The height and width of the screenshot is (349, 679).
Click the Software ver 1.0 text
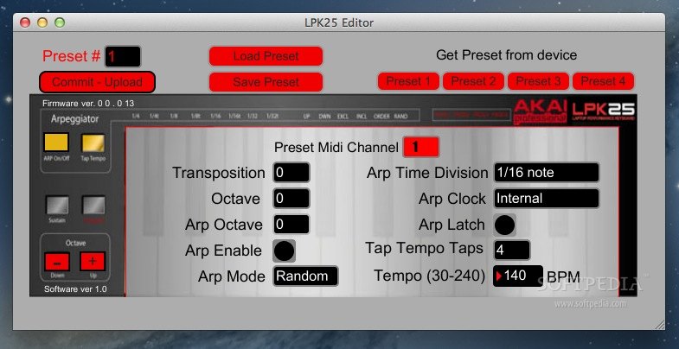click(x=75, y=289)
